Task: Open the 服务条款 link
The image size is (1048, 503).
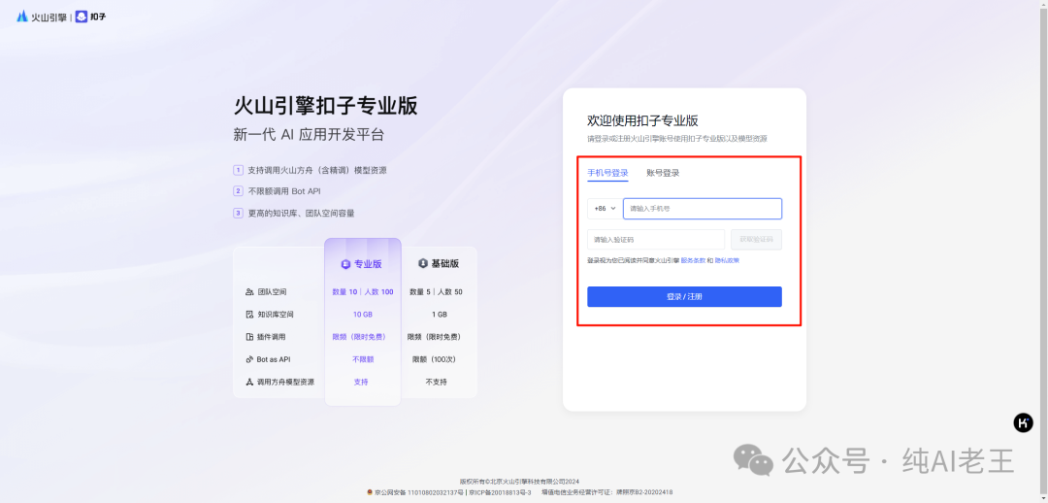Action: (693, 261)
